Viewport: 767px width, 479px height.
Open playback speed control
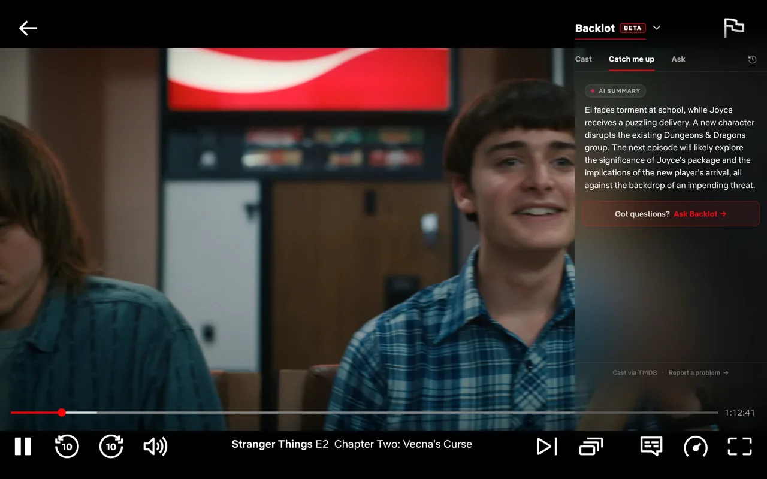[696, 447]
